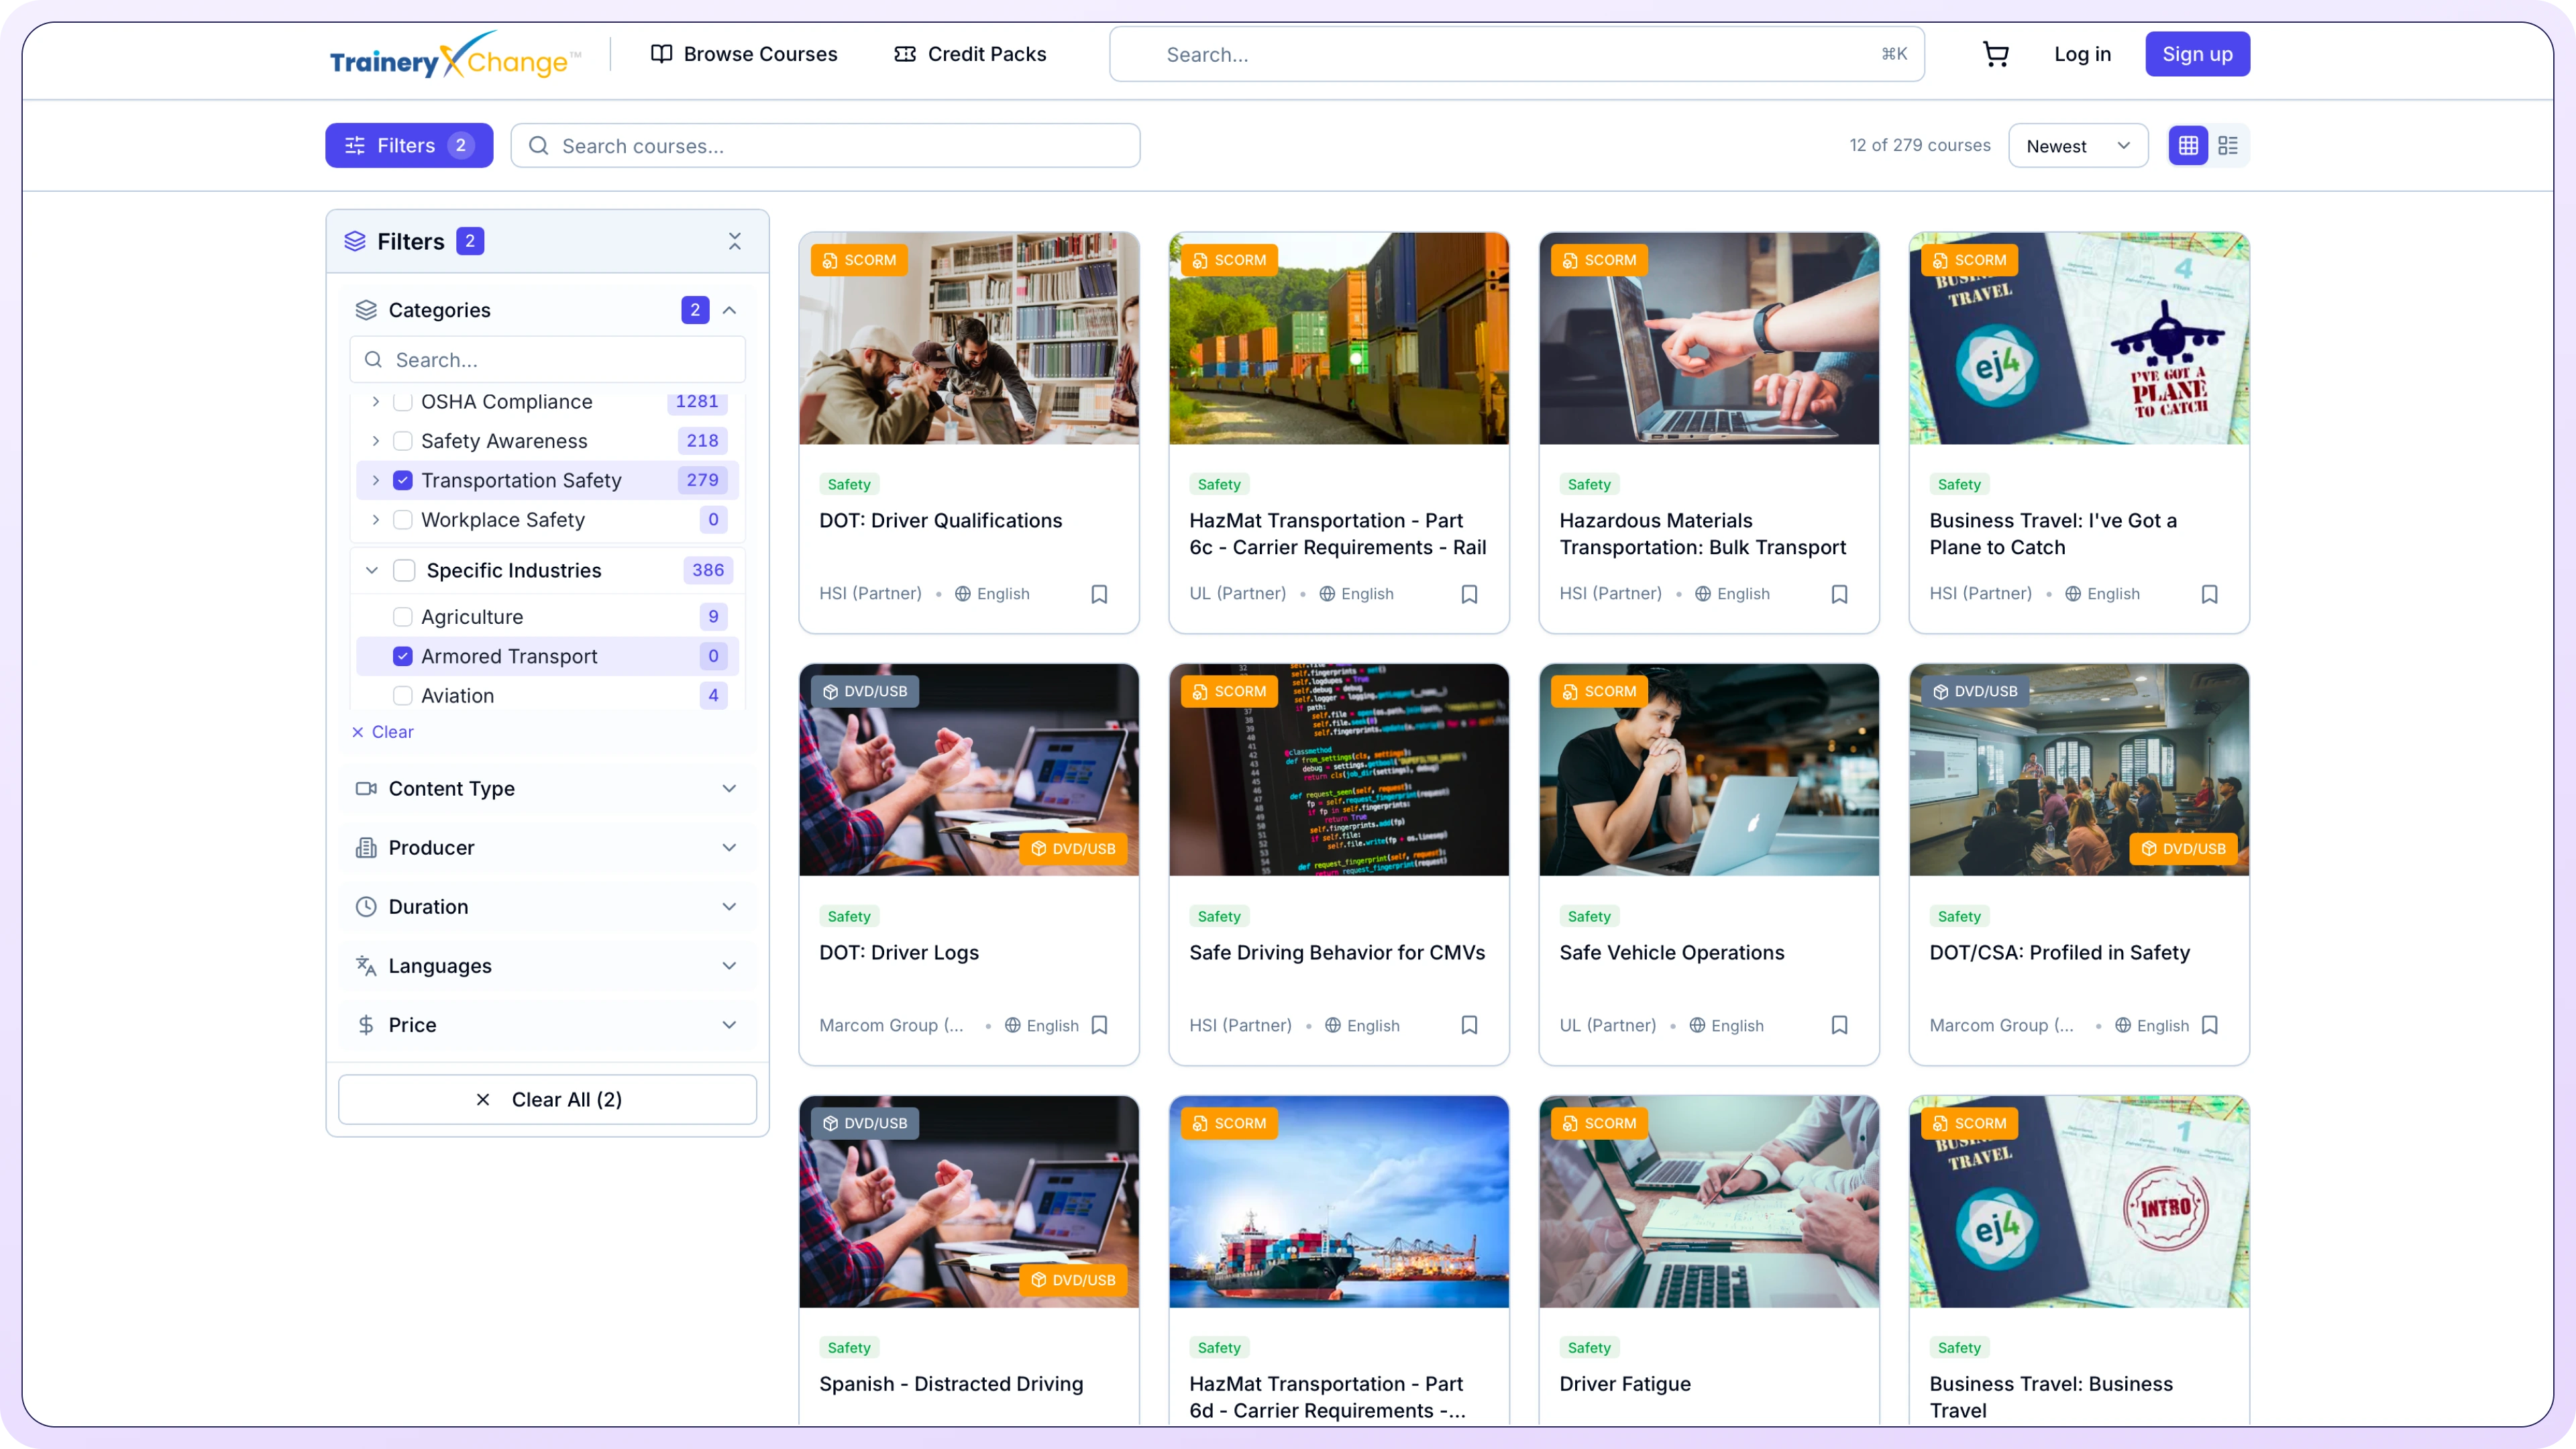This screenshot has width=2576, height=1449.
Task: Click the Search courses input field
Action: click(825, 146)
